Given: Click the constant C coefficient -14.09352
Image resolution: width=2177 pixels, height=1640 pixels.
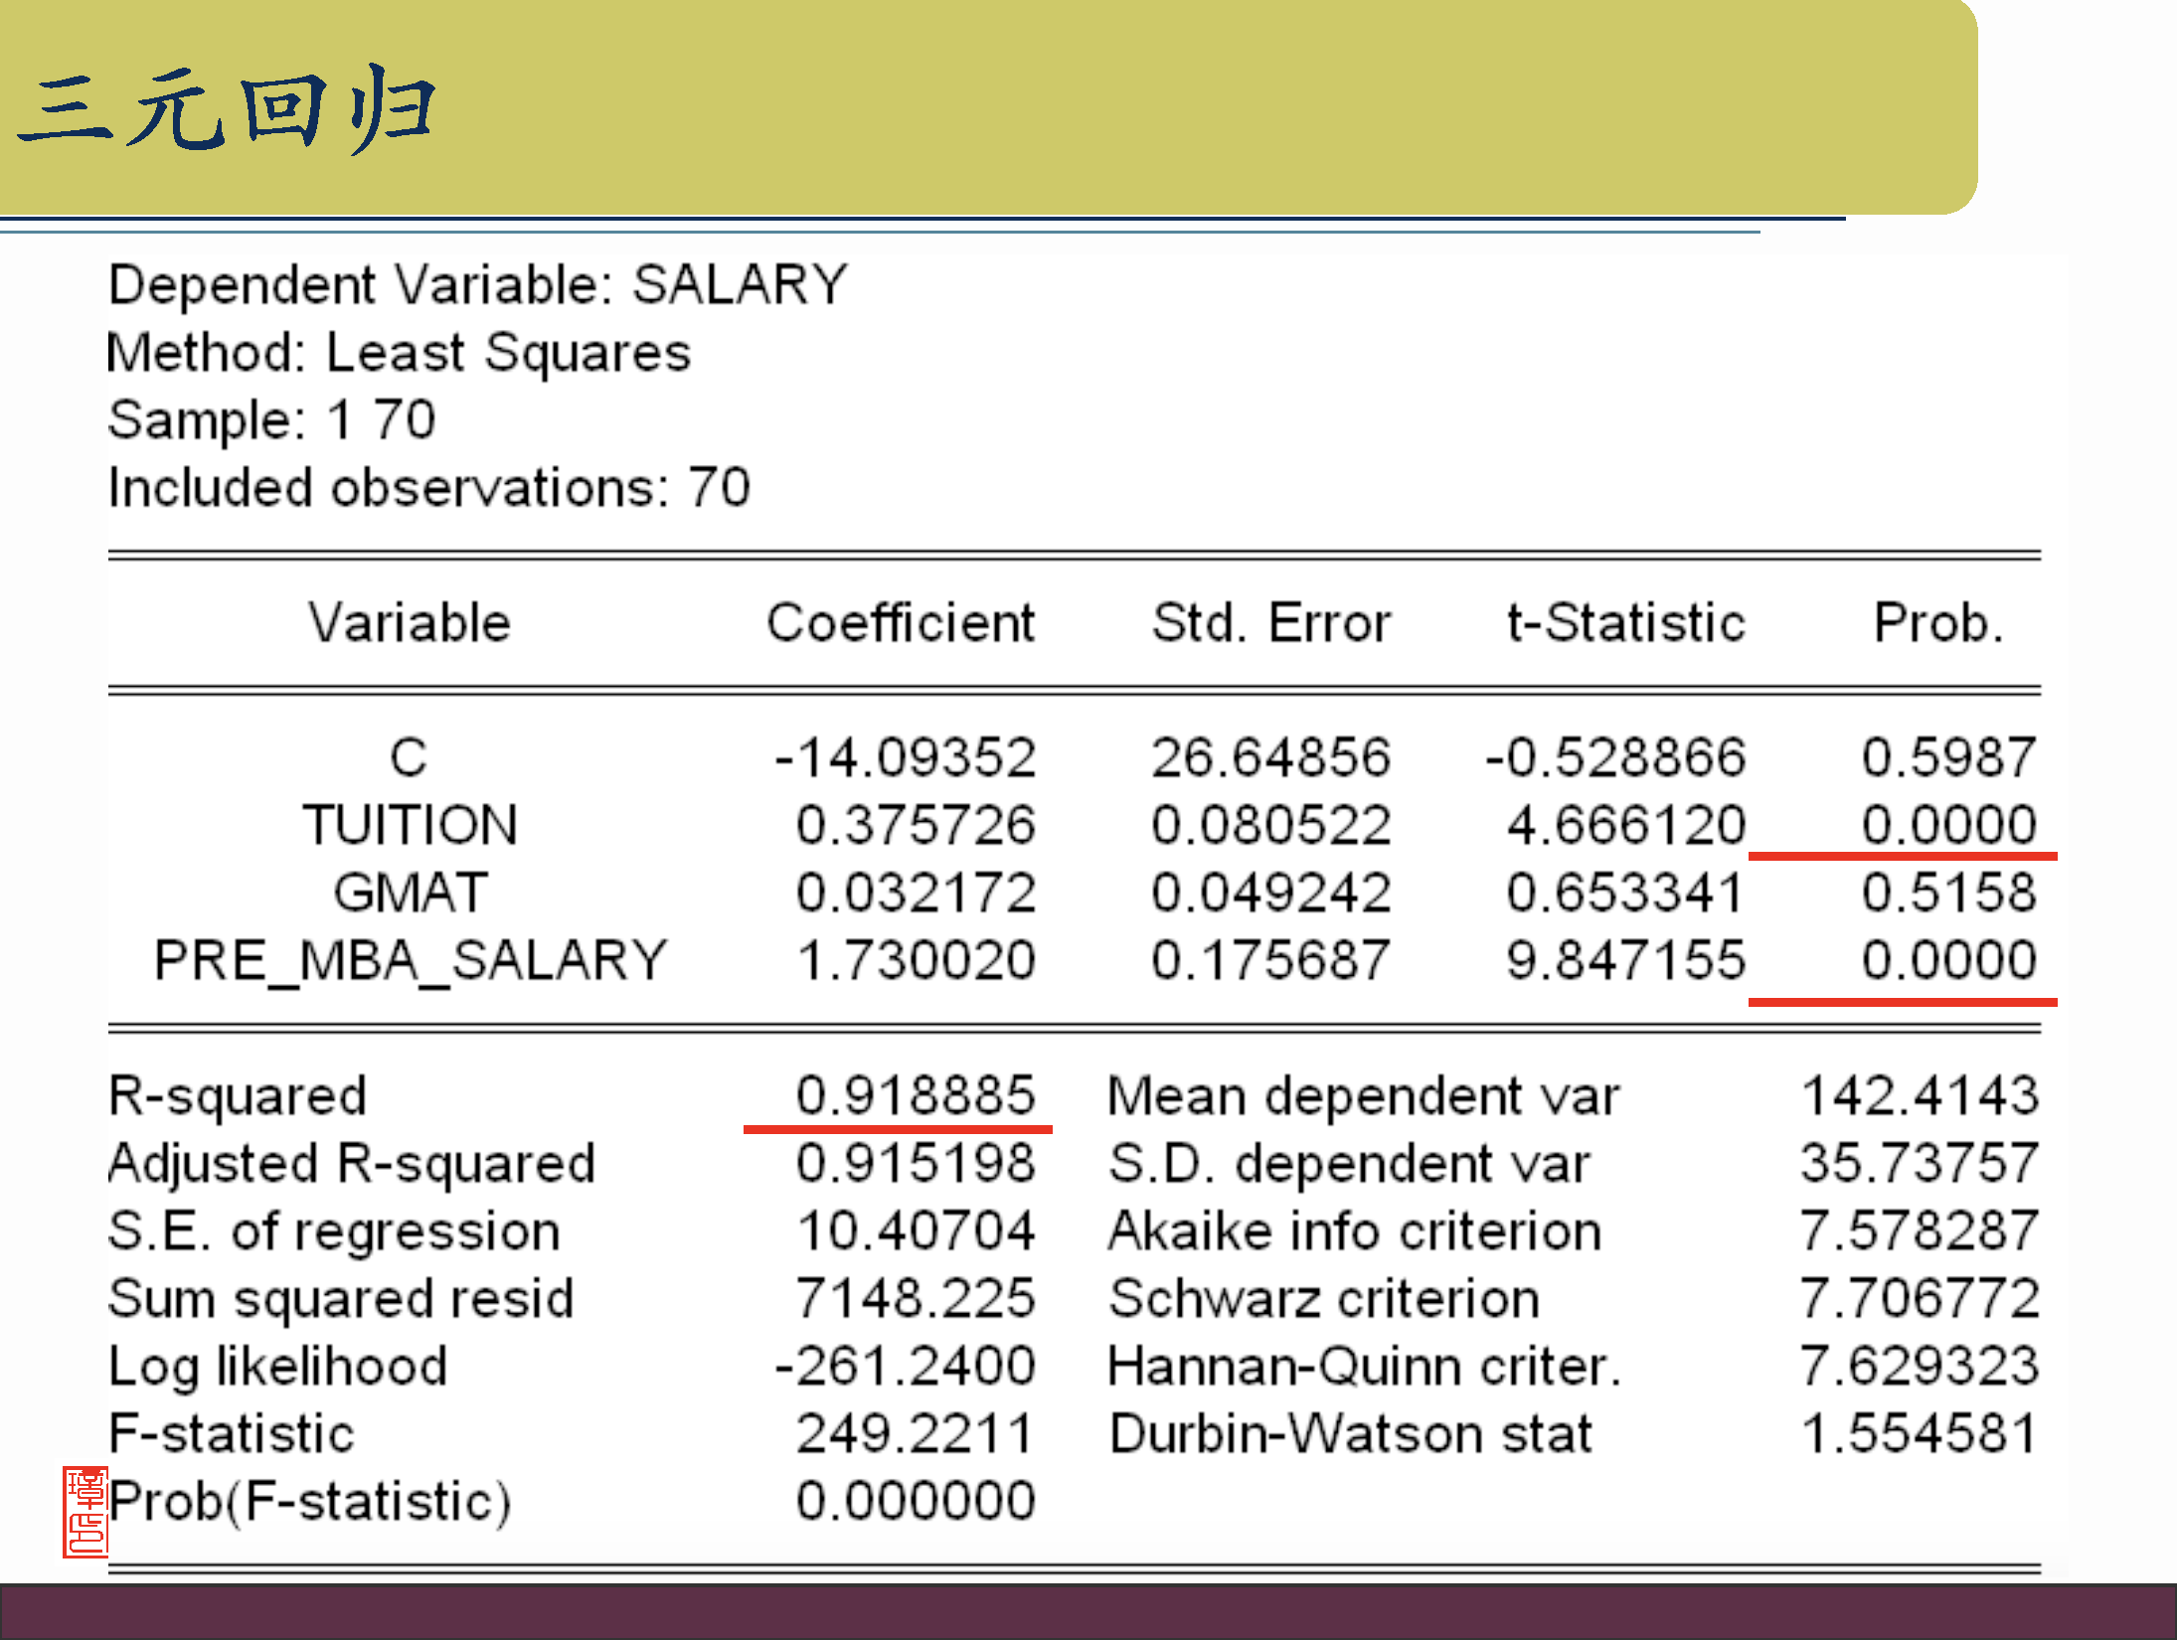Looking at the screenshot, I should 906,757.
